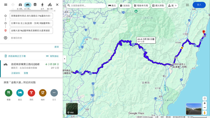The width and height of the screenshot is (210, 118).
Task: Open route 選項 options
Action: click(57, 47)
